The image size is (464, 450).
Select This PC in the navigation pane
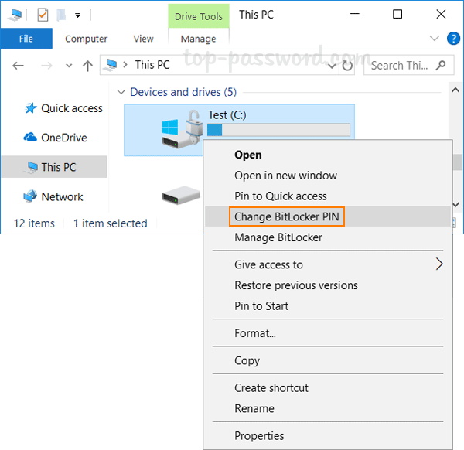click(54, 167)
